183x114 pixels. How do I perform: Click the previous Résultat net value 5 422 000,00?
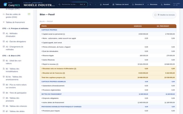(170, 73)
